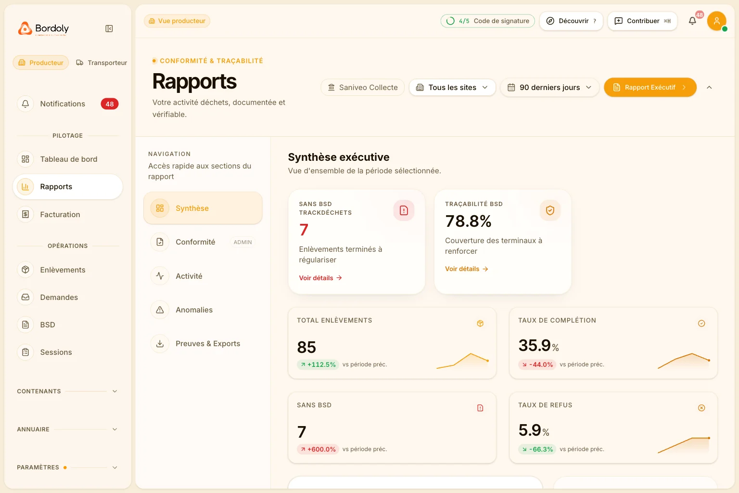Click the Tableau de bord grid icon
The width and height of the screenshot is (739, 493).
[x=25, y=159]
